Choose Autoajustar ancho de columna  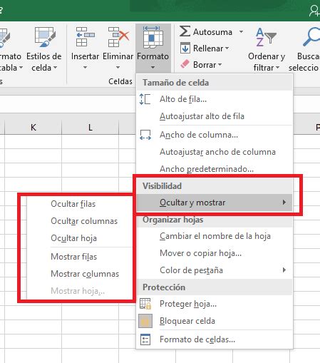tap(215, 152)
